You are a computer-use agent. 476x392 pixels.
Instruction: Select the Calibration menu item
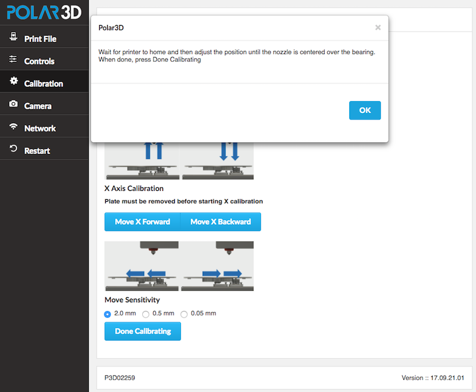point(44,81)
